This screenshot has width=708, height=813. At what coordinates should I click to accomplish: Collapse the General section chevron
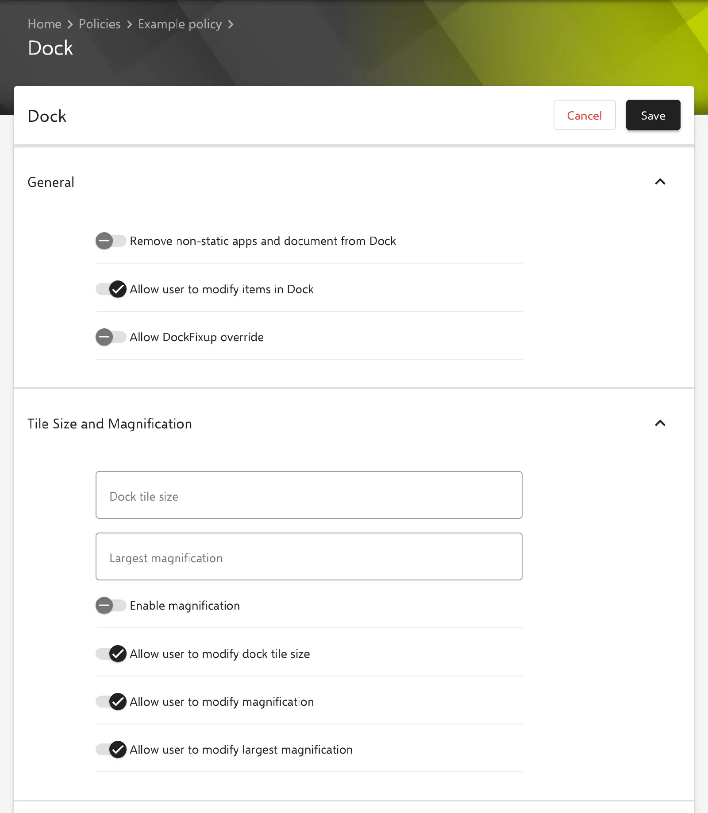click(660, 182)
